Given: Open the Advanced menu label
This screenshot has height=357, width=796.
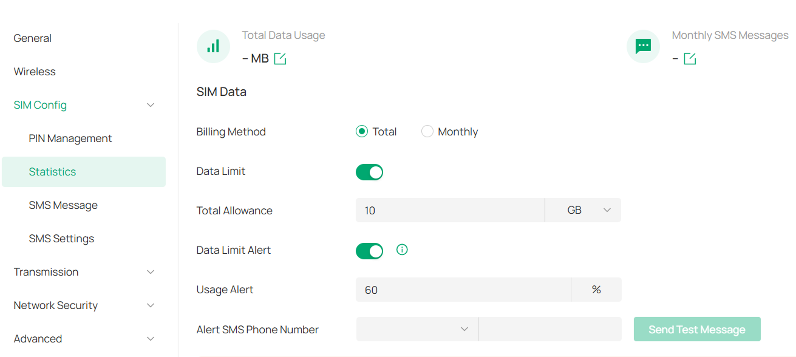Looking at the screenshot, I should coord(38,339).
